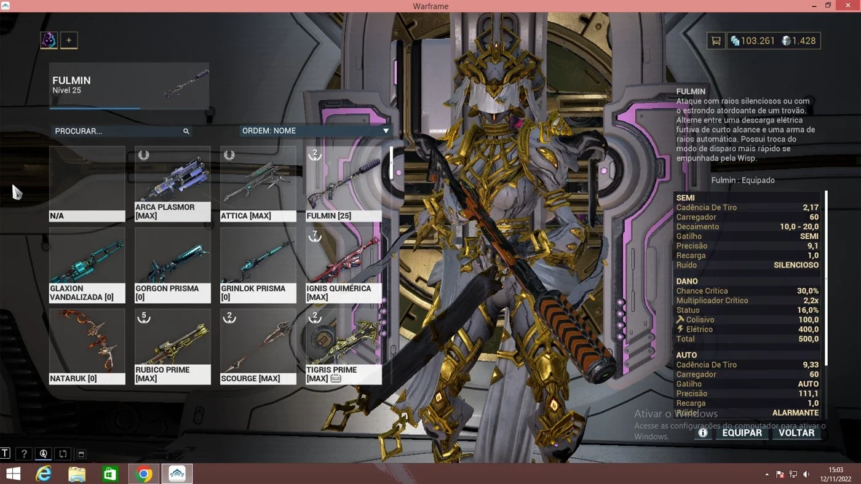Image resolution: width=861 pixels, height=484 pixels.
Task: Click the forma badge 2 on Scourge
Action: point(229,317)
